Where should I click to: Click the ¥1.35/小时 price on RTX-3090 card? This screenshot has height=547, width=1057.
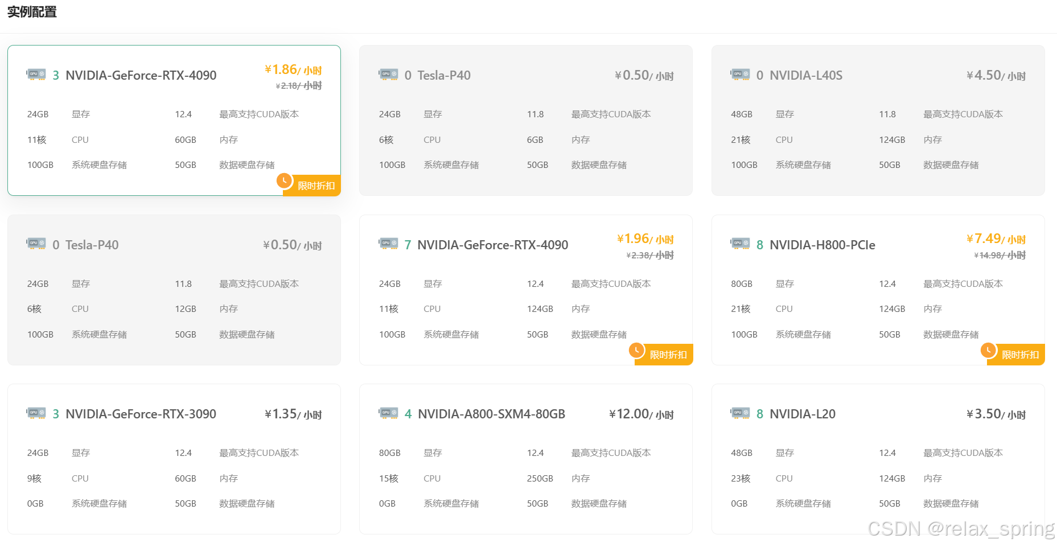click(293, 414)
